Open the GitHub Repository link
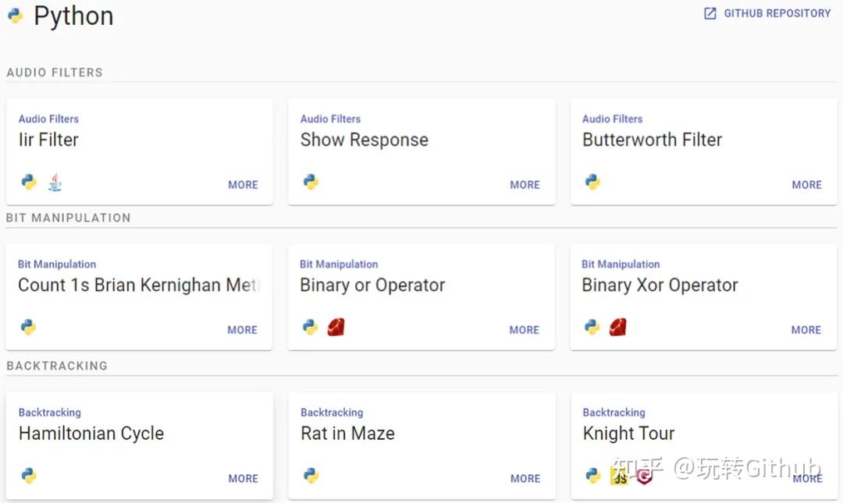 767,13
